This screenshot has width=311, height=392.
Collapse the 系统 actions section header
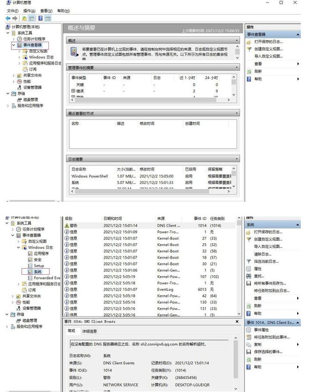click(x=297, y=225)
